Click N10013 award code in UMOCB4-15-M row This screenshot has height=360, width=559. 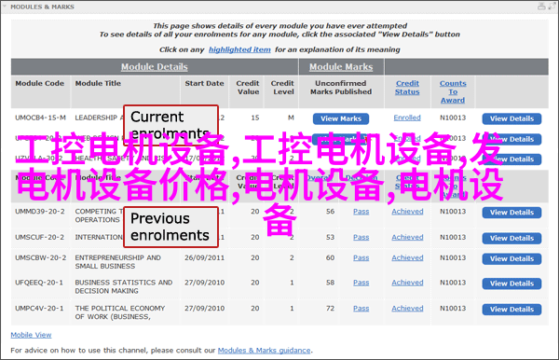[453, 118]
